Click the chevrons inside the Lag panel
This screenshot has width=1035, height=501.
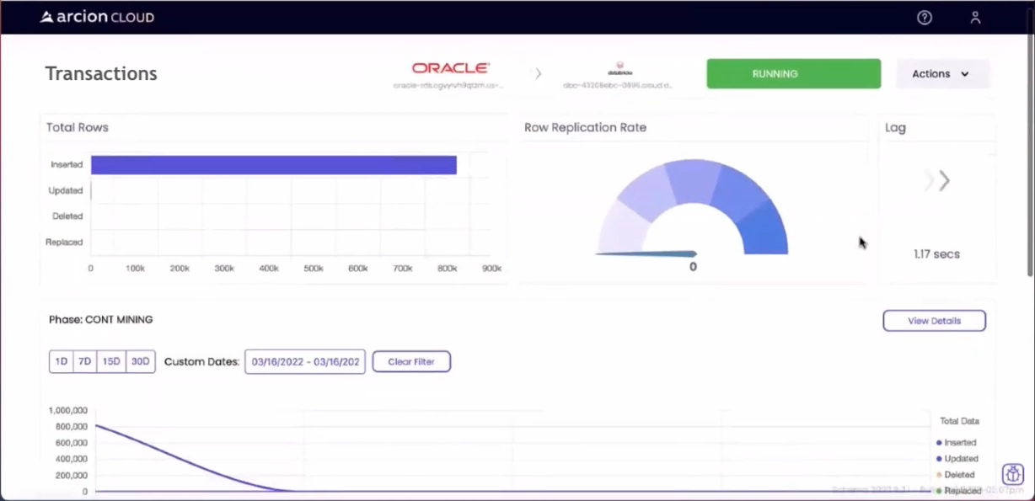click(936, 180)
